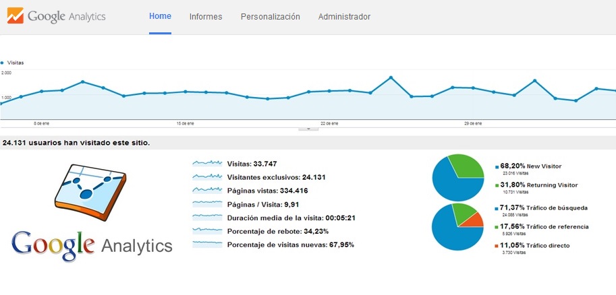616x295 pixels.
Task: Click the 31,80% Returning Visitor label
Action: pyautogui.click(x=539, y=185)
